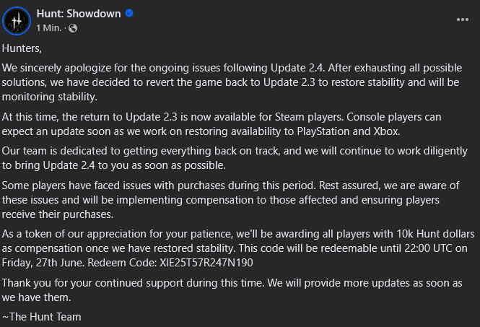Viewport: 480px width, 327px height.
Task: Click the "Hunters," greeting line
Action: click(x=22, y=48)
